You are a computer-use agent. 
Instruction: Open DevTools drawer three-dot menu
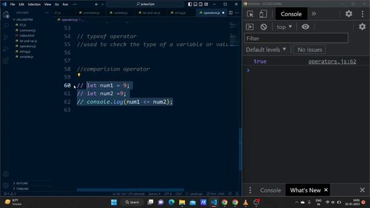(x=250, y=190)
